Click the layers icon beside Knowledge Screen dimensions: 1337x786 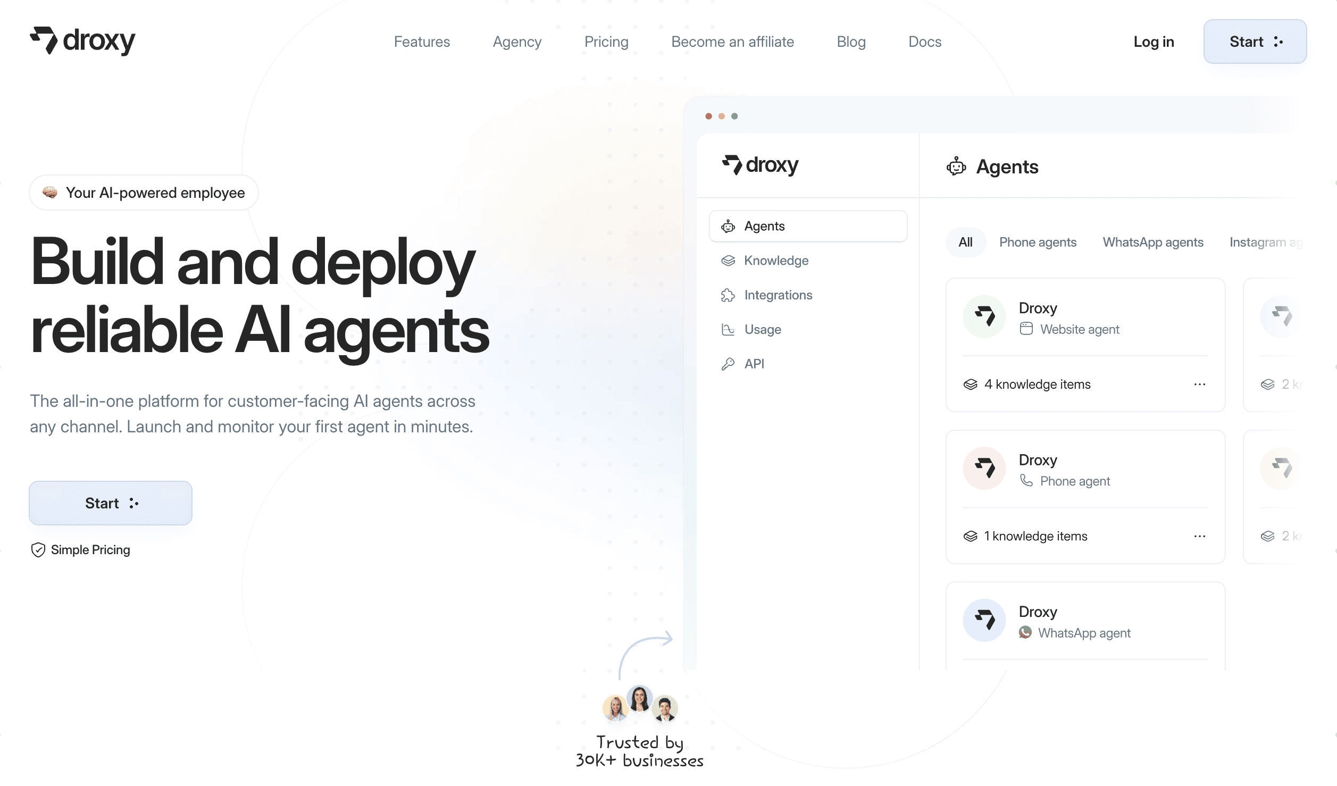[728, 261]
